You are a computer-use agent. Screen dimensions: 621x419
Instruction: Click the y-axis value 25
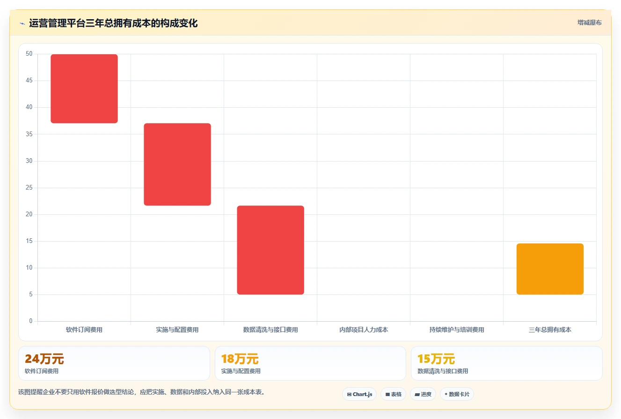coord(29,188)
